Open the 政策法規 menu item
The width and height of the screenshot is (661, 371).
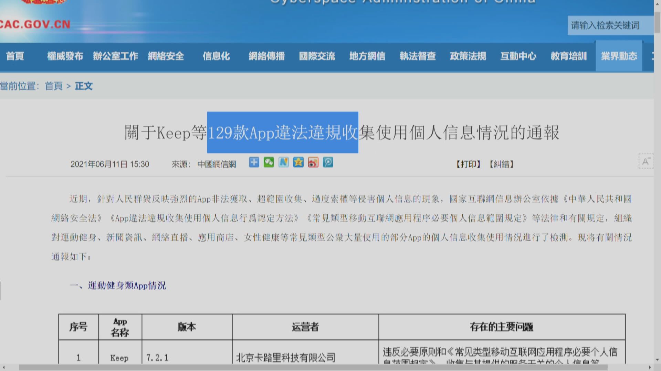pos(467,56)
